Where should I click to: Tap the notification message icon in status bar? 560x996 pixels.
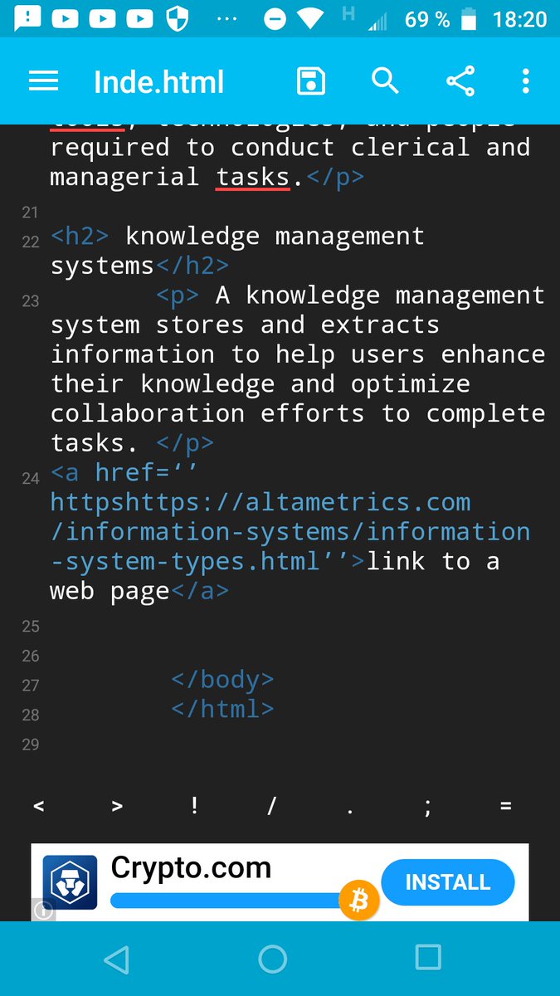[x=27, y=19]
